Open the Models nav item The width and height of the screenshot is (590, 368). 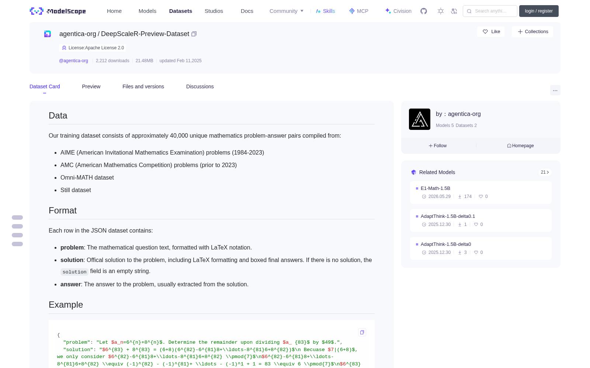(147, 11)
